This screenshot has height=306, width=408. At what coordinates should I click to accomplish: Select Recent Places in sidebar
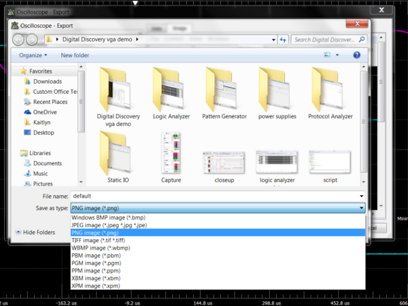click(50, 102)
